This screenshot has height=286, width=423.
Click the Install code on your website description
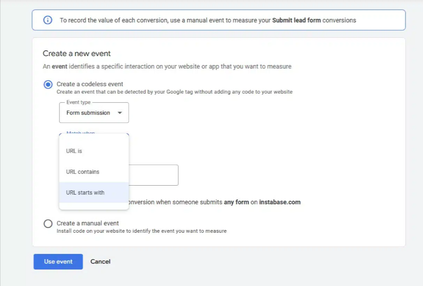point(141,231)
